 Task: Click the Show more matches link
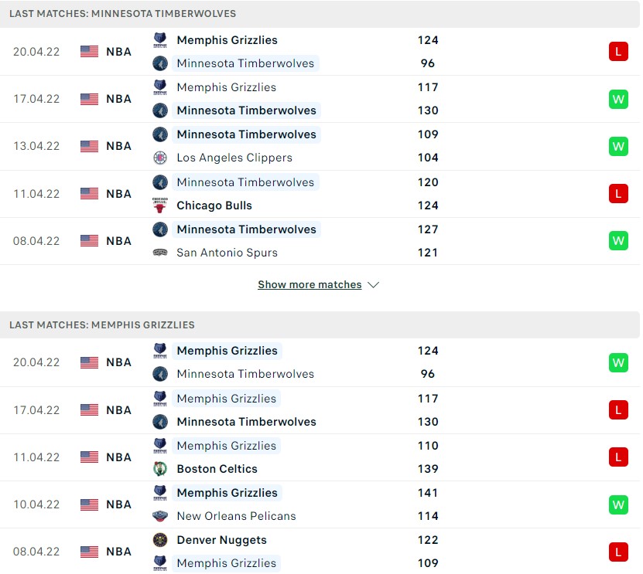tap(310, 284)
